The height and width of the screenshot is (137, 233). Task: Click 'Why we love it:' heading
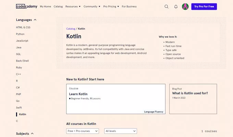[x=168, y=37]
